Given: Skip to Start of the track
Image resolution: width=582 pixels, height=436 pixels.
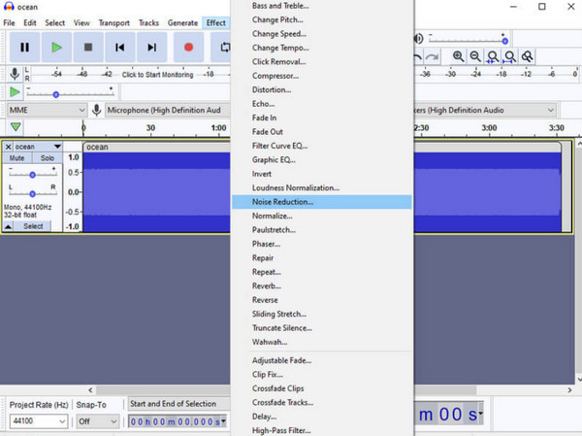Looking at the screenshot, I should coord(120,47).
